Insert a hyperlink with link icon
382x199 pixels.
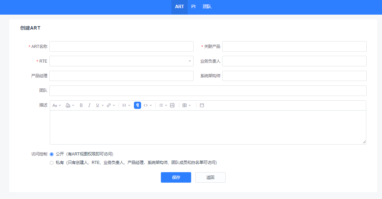(x=109, y=105)
